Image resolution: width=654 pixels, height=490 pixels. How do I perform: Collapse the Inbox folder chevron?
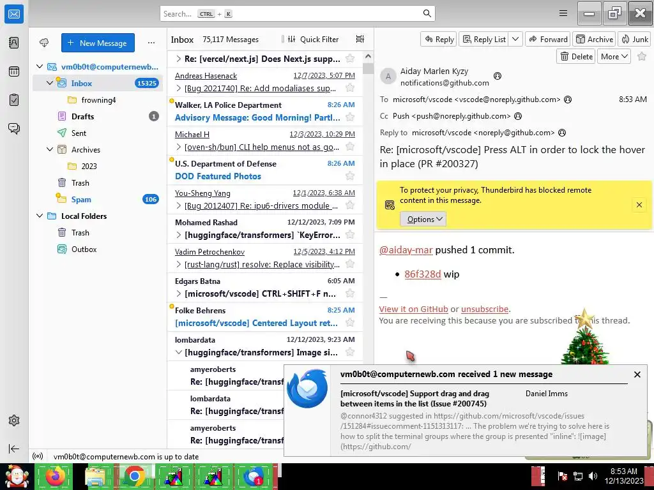point(50,83)
